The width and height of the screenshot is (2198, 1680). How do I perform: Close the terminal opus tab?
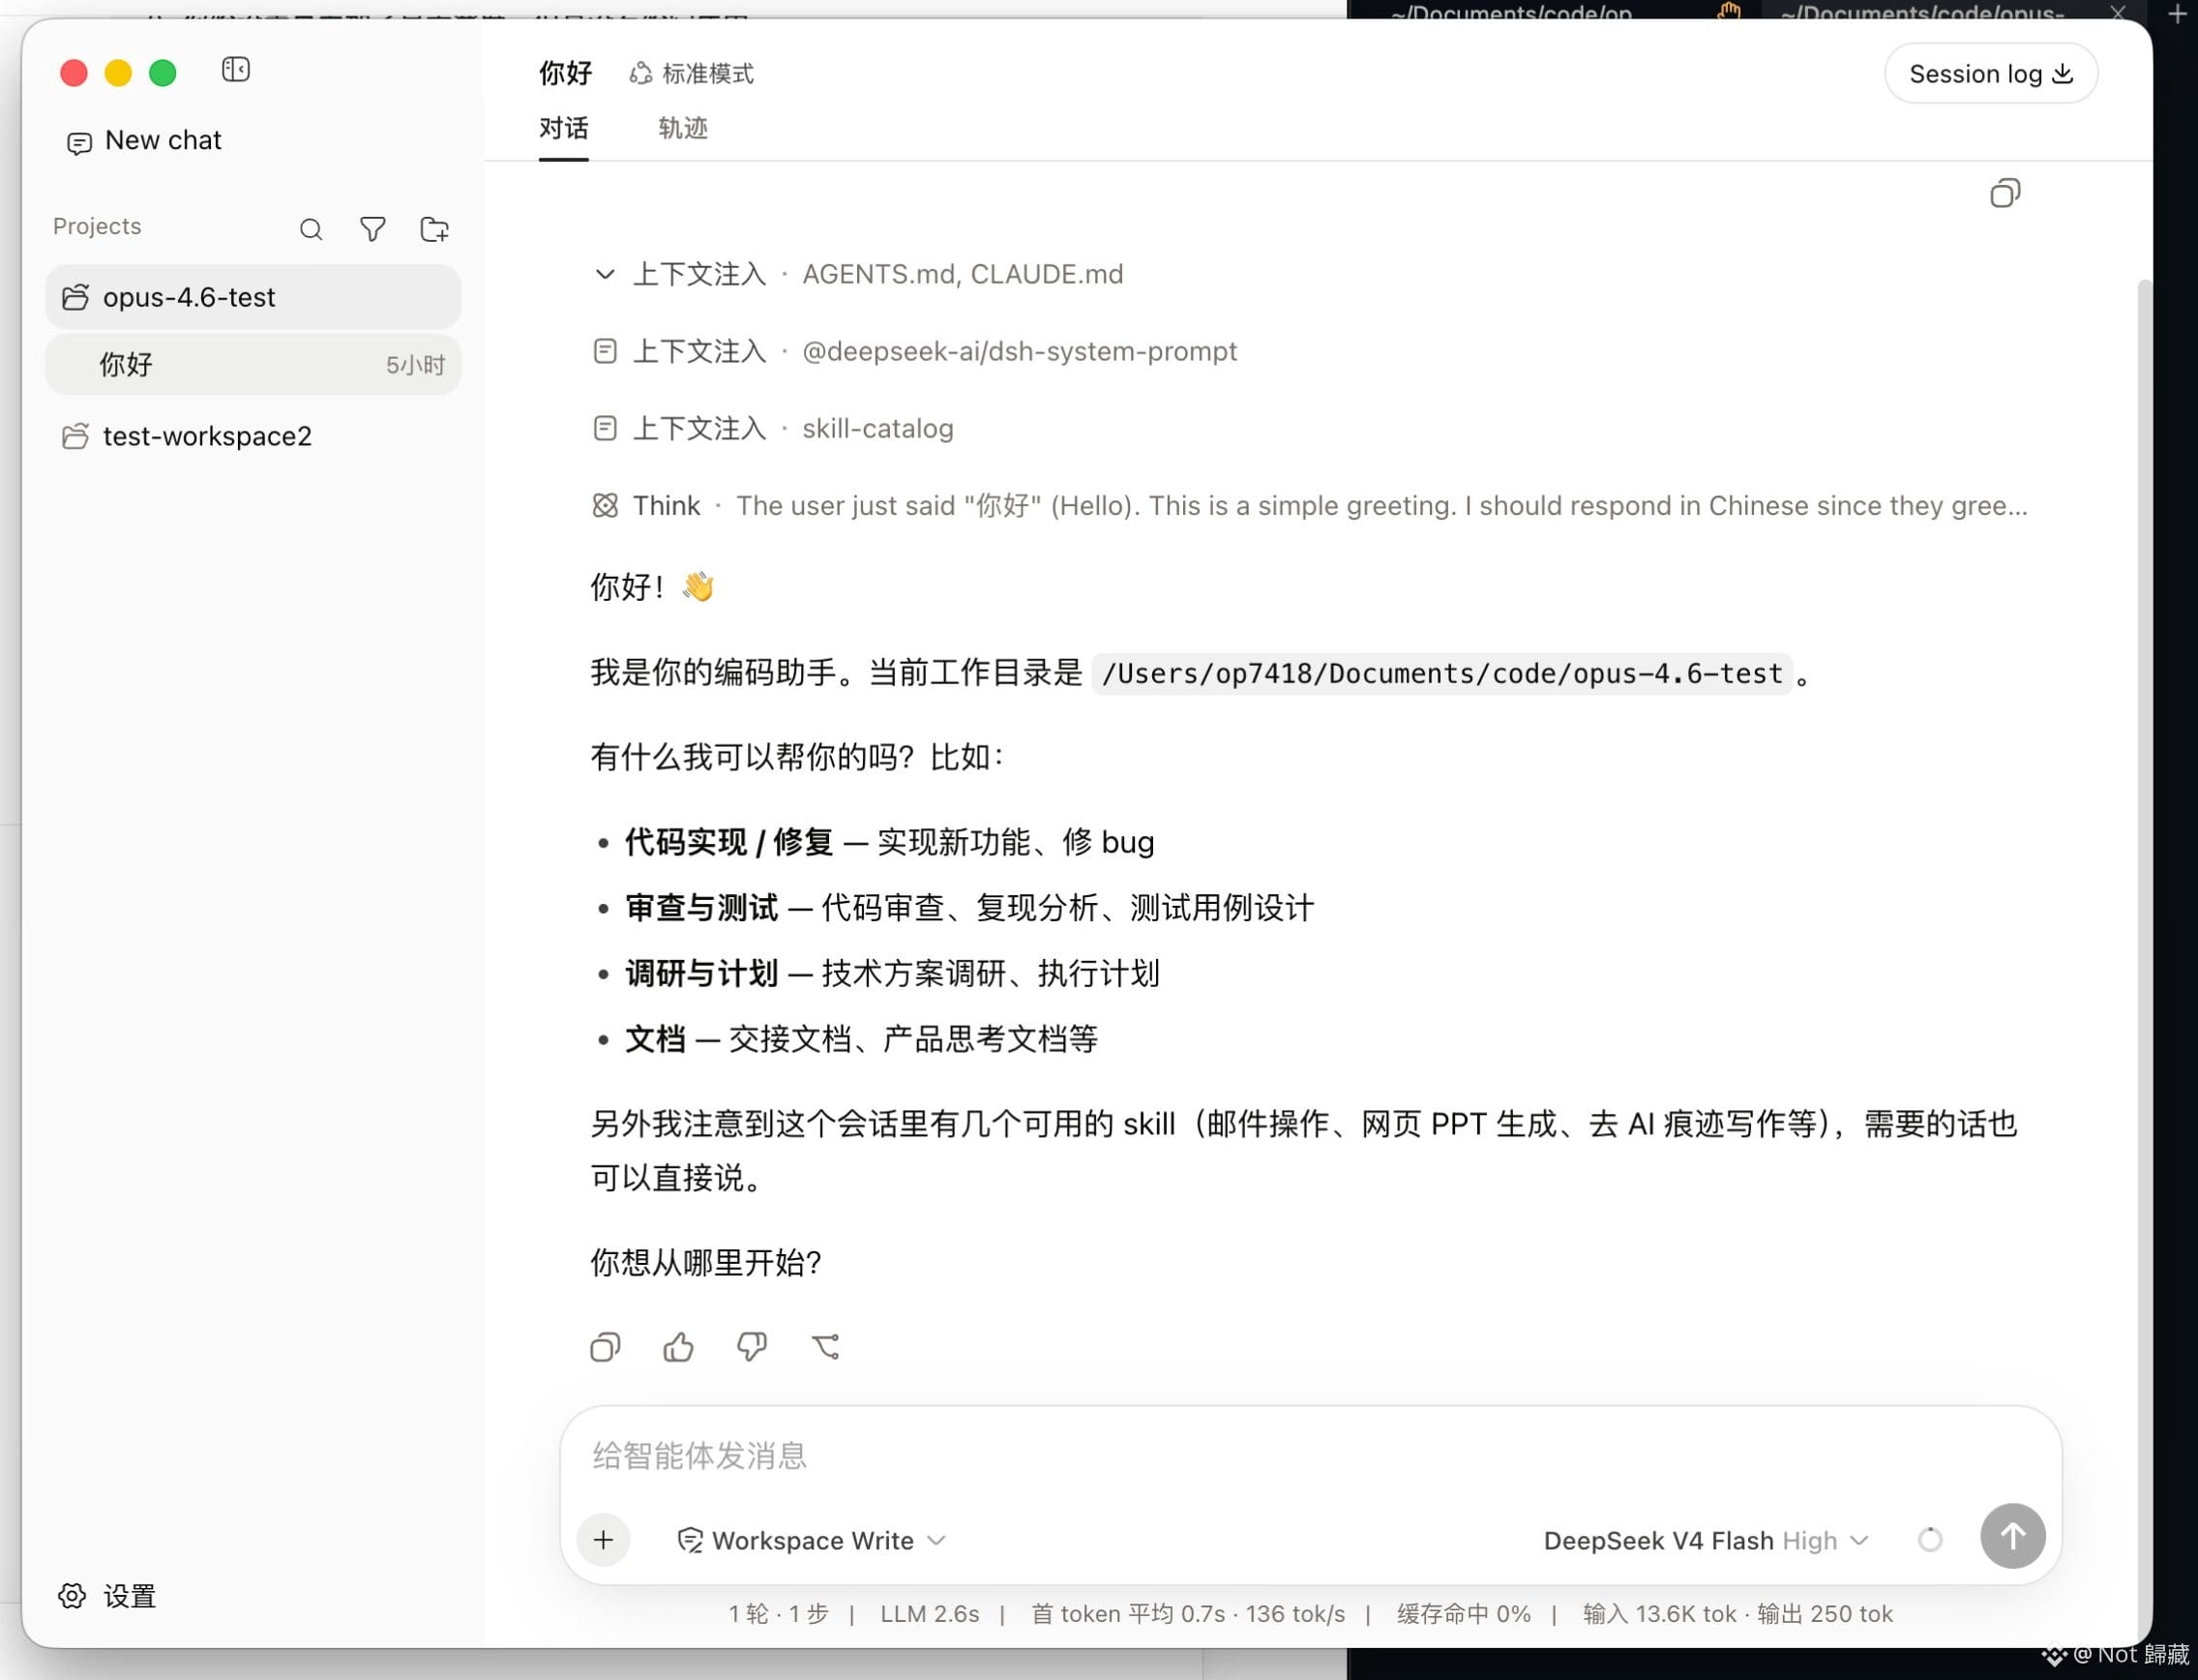[2118, 13]
